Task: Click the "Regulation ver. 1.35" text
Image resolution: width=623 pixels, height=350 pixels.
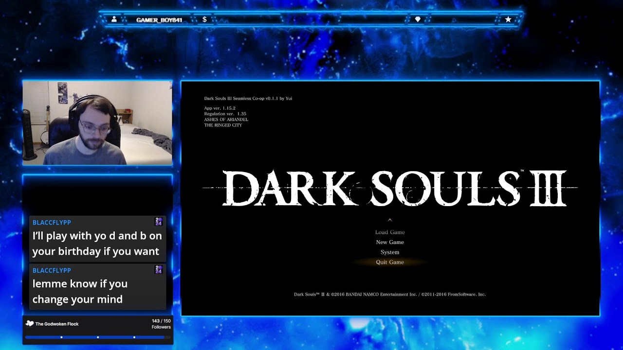Action: coord(225,114)
